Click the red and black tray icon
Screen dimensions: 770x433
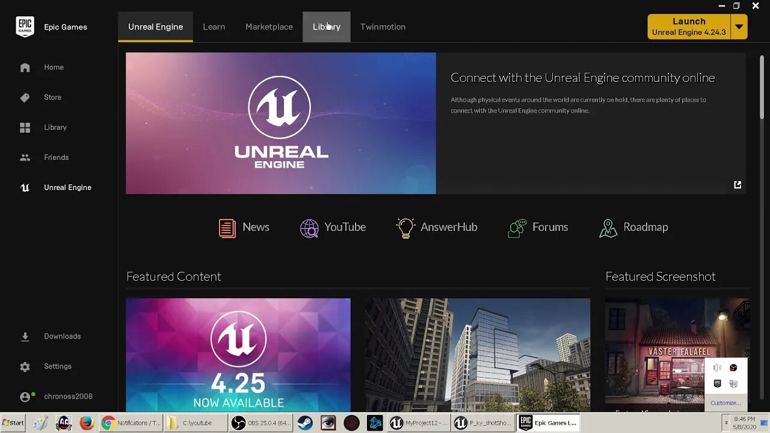point(733,367)
